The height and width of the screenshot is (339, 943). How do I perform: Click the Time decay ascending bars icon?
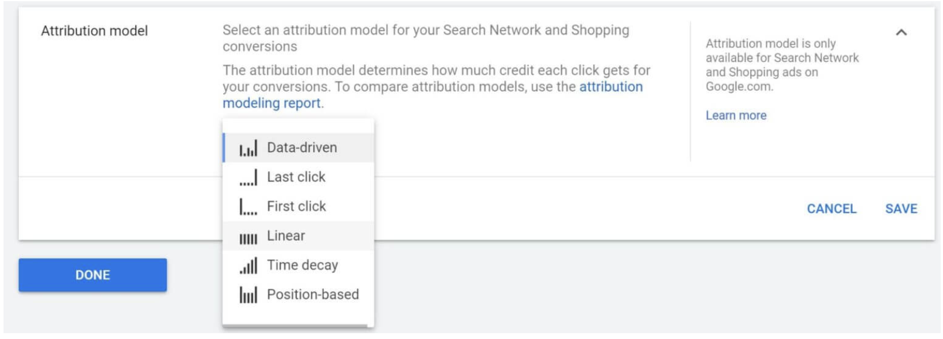248,266
